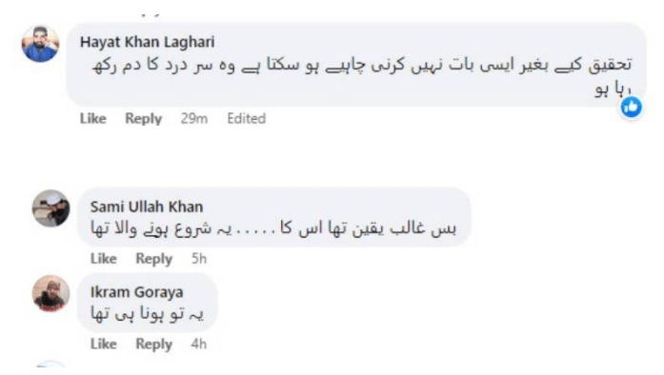Click Ikram Goraya's Urdu comment text
Screen dimensions: 664x375
[x=147, y=314]
